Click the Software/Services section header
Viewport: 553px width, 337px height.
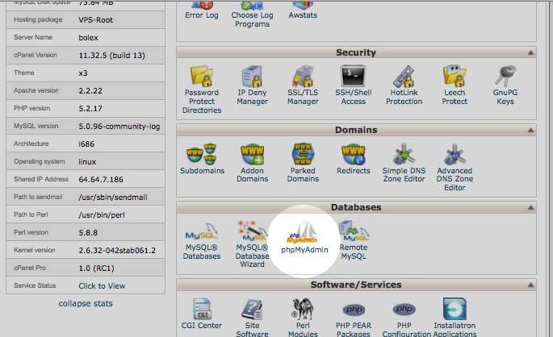tap(356, 285)
